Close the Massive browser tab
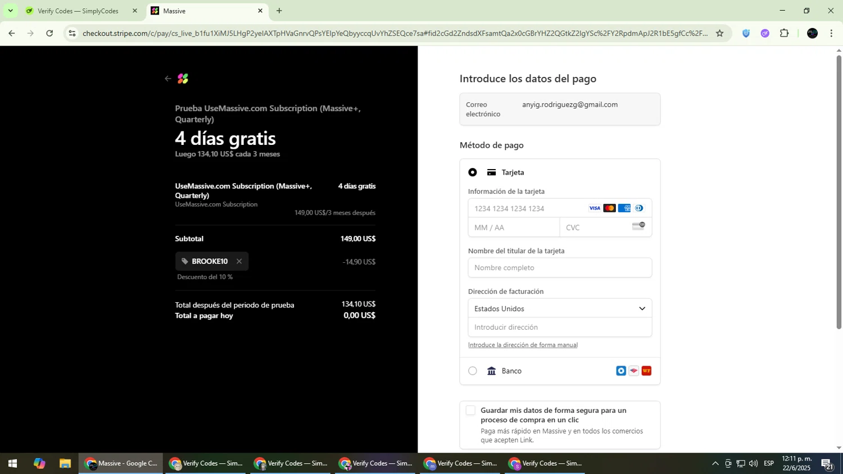Screen dimensions: 843x474 (x=260, y=11)
